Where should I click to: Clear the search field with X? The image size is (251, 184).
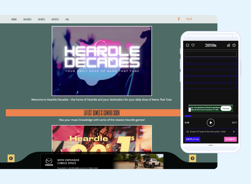click(x=234, y=132)
